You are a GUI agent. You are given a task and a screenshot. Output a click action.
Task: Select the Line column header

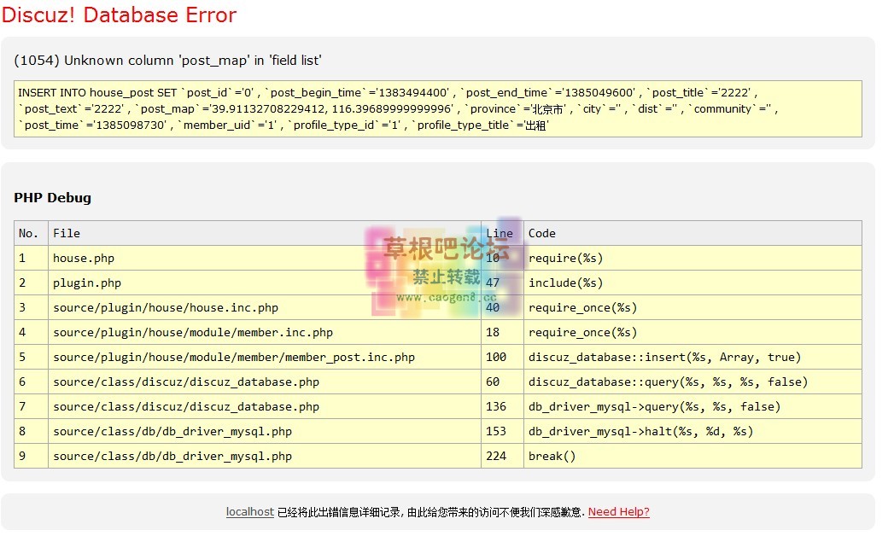500,233
